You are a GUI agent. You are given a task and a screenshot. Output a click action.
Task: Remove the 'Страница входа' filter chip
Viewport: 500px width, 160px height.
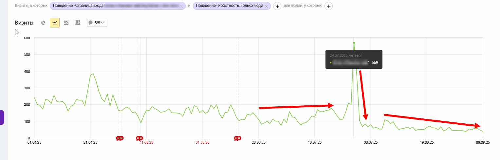point(181,6)
